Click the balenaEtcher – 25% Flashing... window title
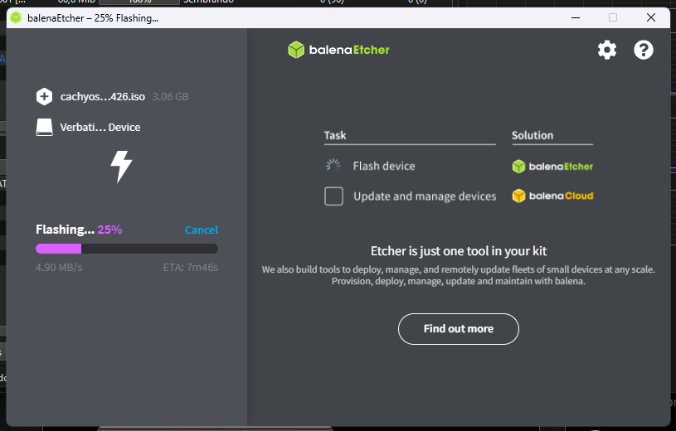 93,18
